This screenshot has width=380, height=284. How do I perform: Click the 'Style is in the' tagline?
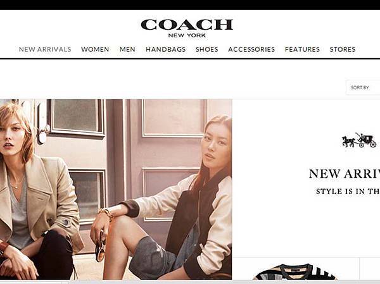pos(348,191)
